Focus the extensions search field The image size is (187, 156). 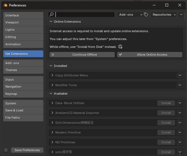pos(84,15)
